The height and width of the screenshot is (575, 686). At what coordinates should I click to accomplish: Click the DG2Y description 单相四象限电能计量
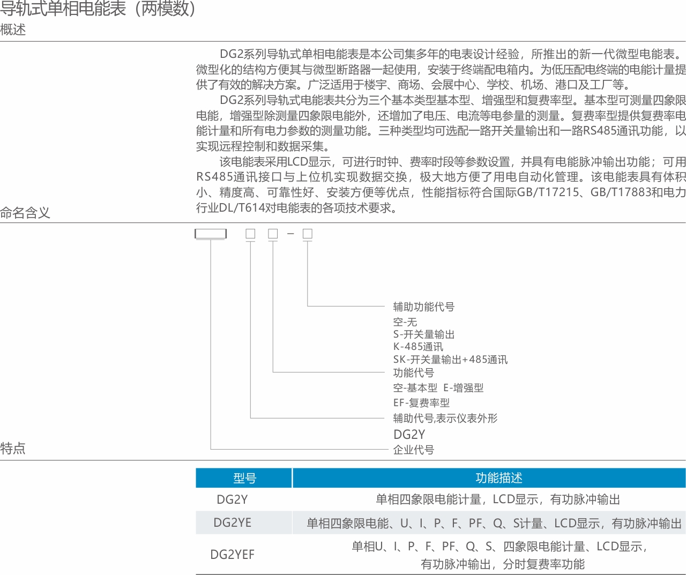498,499
